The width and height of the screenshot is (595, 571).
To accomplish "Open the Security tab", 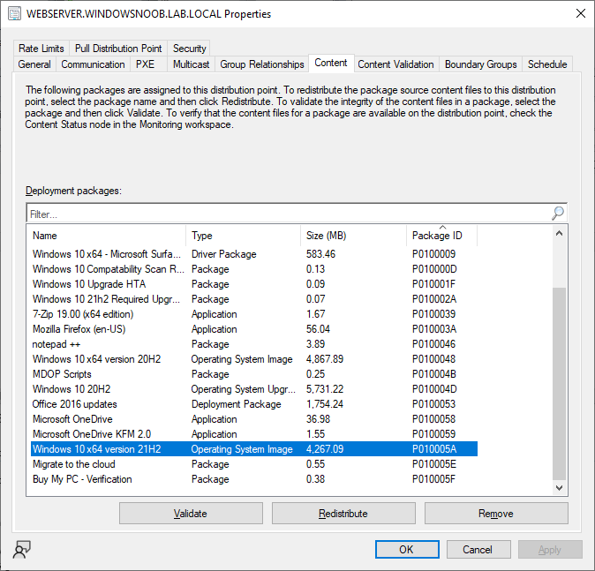I will click(x=189, y=49).
